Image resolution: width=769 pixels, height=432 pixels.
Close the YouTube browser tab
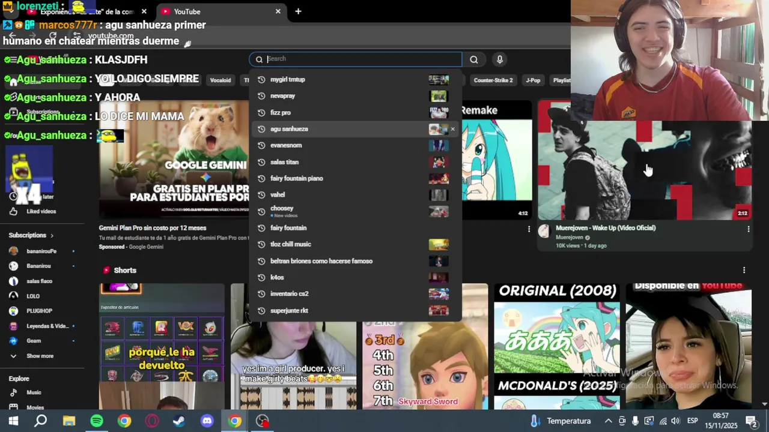tap(278, 11)
